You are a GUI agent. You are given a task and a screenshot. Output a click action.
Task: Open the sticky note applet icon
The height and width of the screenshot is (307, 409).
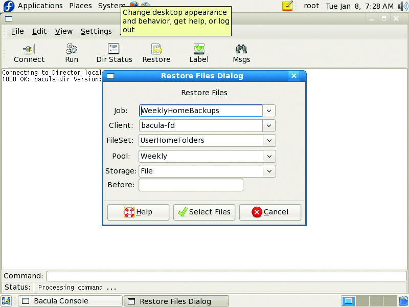pos(288,6)
